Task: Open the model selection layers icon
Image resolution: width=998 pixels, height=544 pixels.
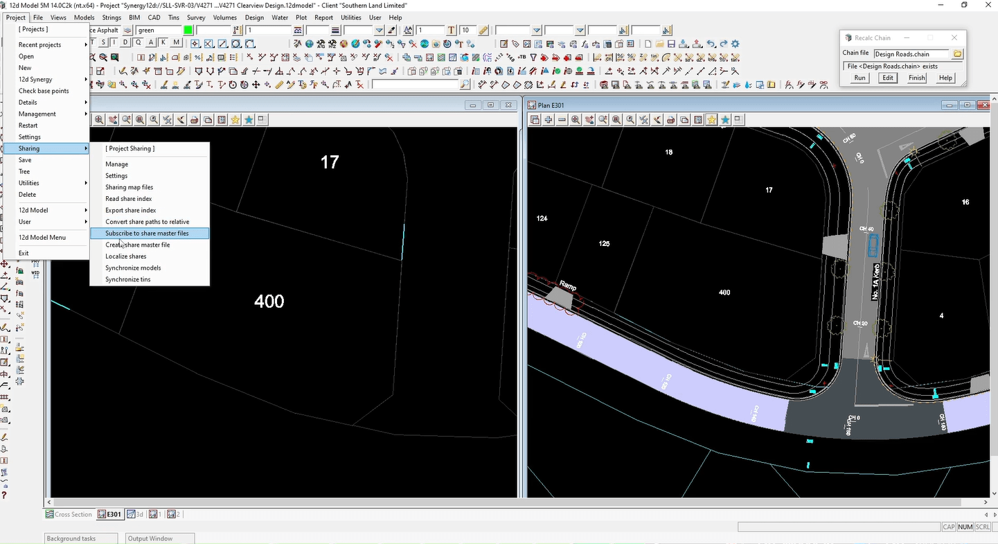Action: coord(128,30)
